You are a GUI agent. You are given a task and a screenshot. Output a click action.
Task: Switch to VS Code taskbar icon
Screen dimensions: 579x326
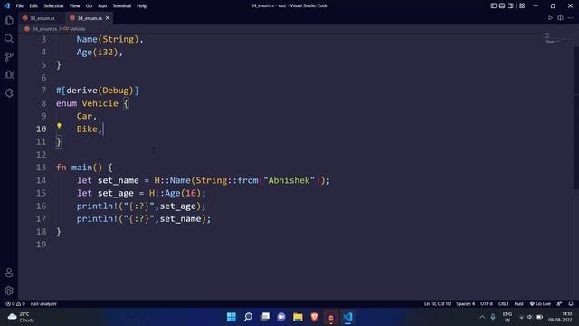click(347, 317)
